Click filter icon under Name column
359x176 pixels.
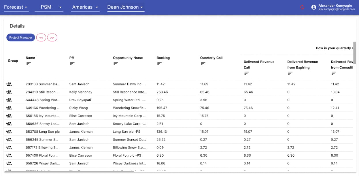click(29, 63)
